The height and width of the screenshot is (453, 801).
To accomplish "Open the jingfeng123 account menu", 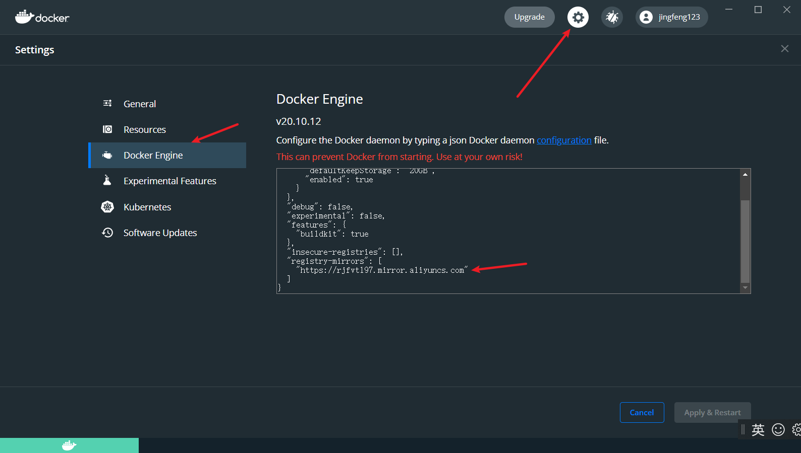I will 672,17.
